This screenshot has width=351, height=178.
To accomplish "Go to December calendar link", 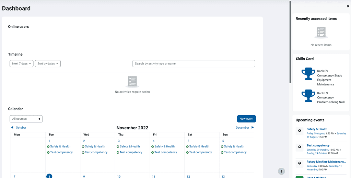I will tap(243, 127).
